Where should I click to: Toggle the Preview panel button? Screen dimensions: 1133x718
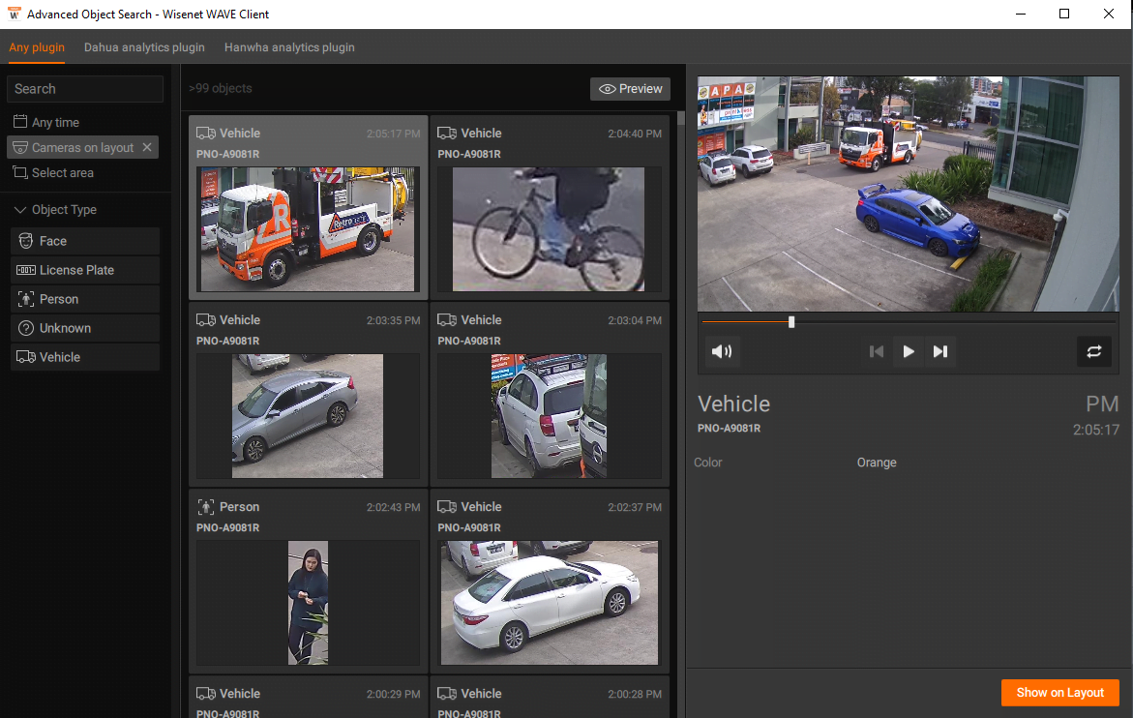coord(630,89)
